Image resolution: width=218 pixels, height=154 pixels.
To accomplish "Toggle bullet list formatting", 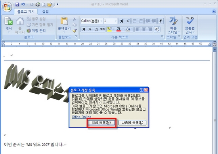I will [x=134, y=21].
